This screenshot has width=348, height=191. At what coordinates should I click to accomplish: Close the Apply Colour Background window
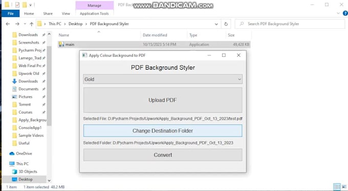(238, 55)
